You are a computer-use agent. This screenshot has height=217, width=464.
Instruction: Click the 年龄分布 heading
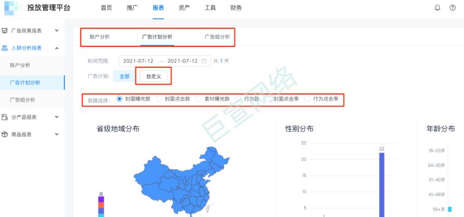pyautogui.click(x=441, y=128)
